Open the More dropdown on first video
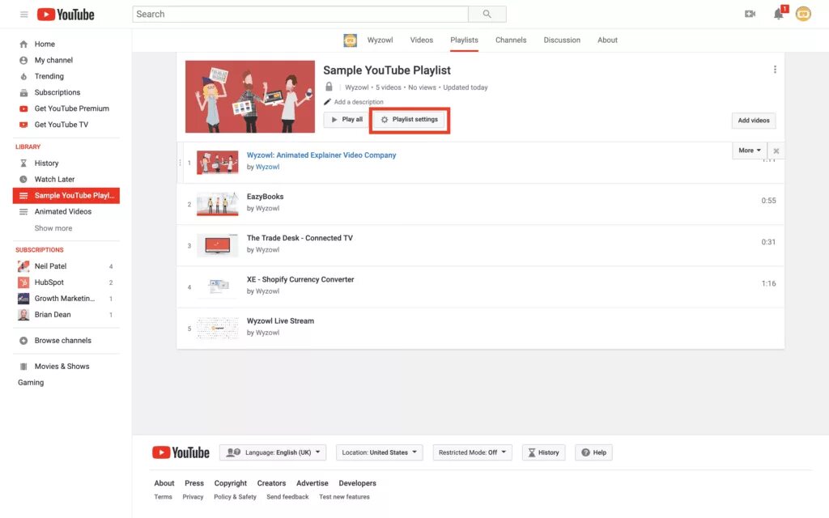The width and height of the screenshot is (829, 518). [x=750, y=151]
